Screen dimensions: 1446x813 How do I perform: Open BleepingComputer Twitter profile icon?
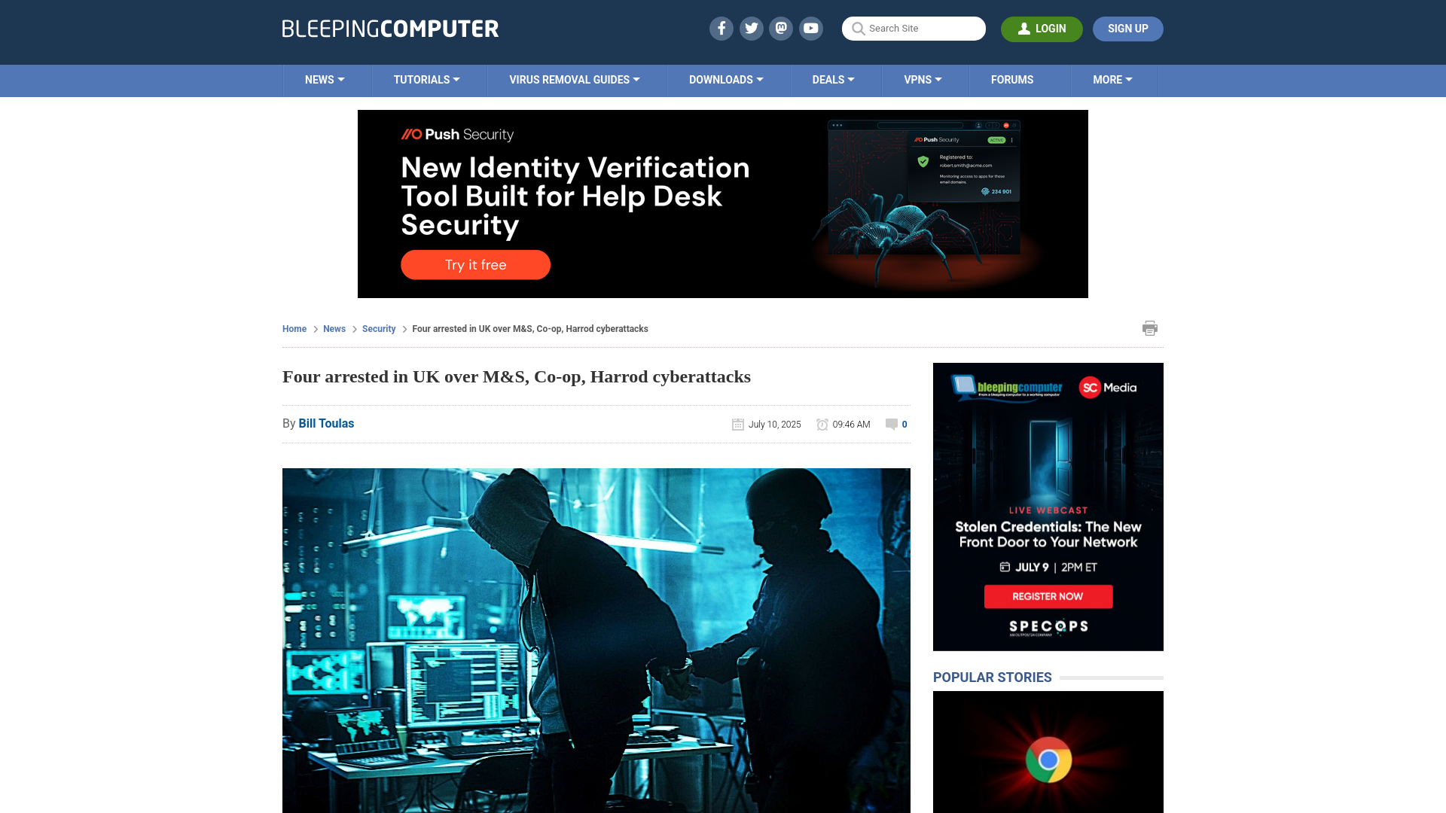tap(751, 29)
